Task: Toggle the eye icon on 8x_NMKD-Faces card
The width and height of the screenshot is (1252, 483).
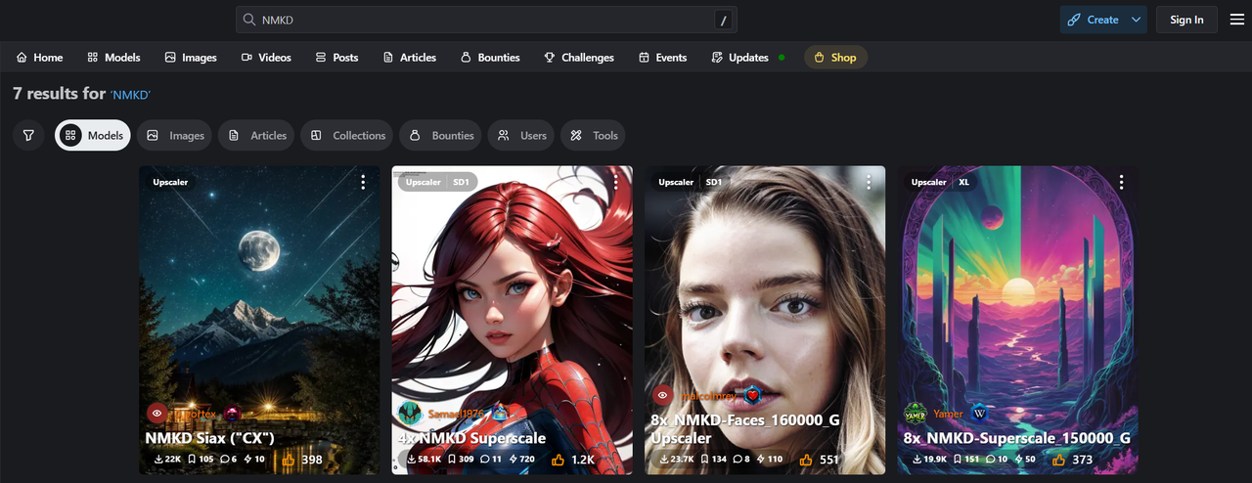Action: coord(663,395)
